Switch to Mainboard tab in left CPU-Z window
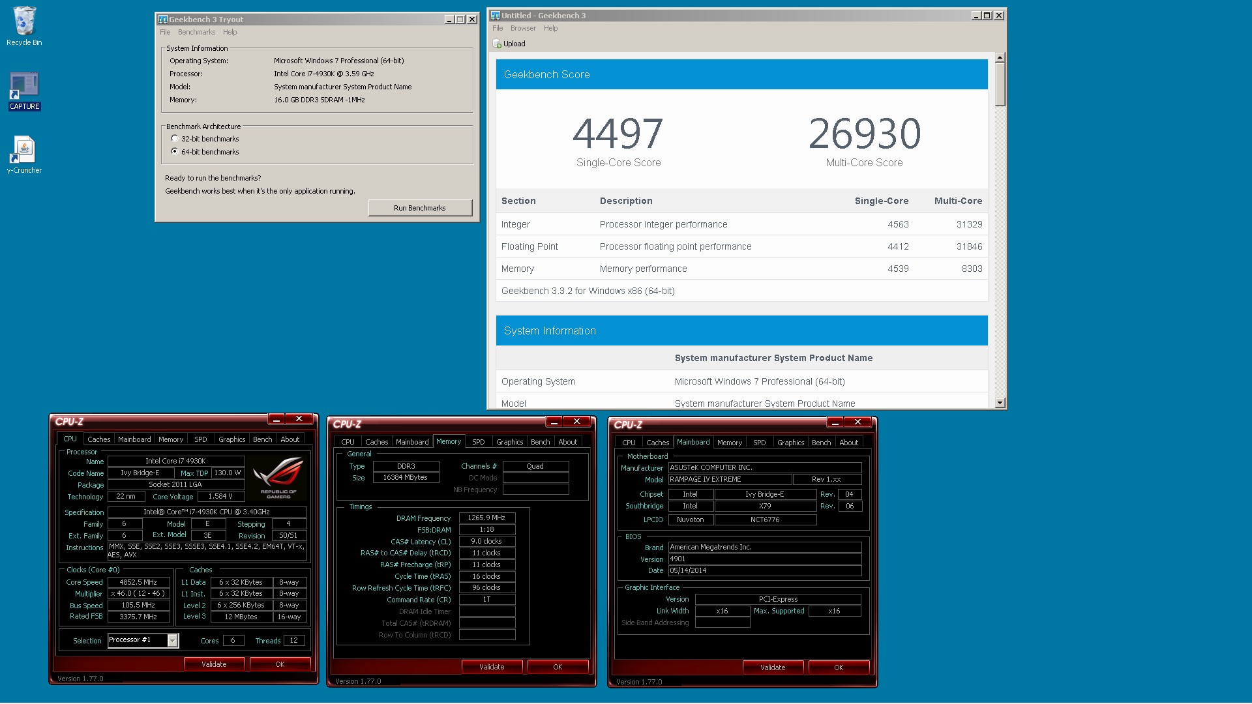 [x=134, y=439]
